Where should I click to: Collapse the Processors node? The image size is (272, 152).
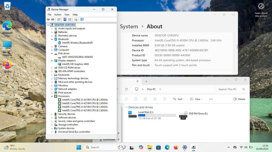click(52, 96)
